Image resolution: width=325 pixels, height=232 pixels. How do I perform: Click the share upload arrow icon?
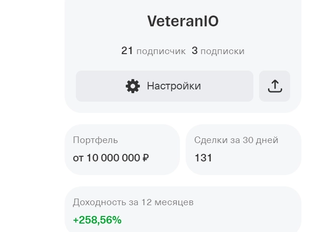[x=275, y=86]
